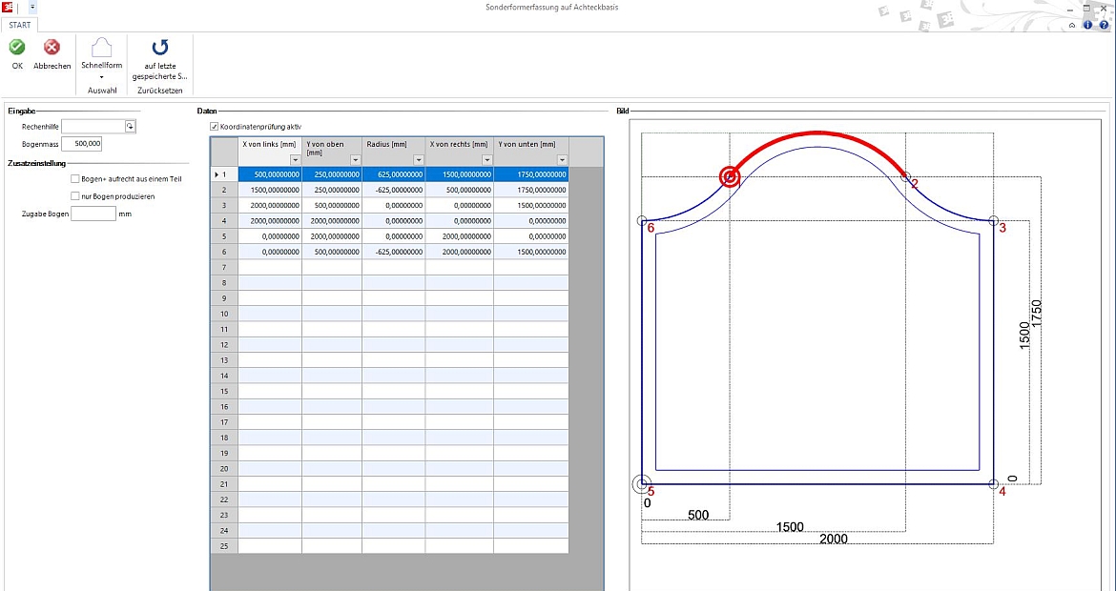The width and height of the screenshot is (1116, 591).
Task: Reset to last saved state icon
Action: tap(160, 47)
